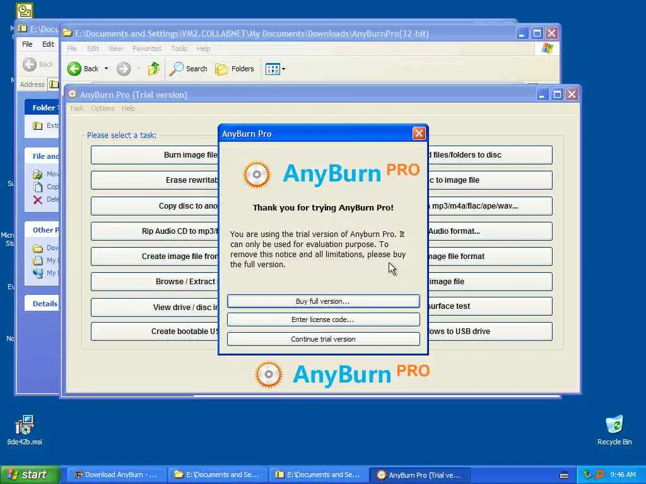
Task: Click My Documents folder icon in Other Places
Action: (37, 260)
